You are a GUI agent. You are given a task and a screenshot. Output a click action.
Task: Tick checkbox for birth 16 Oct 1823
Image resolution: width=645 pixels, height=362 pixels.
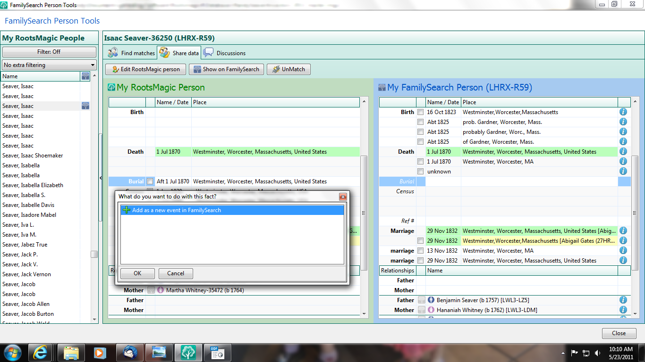420,112
